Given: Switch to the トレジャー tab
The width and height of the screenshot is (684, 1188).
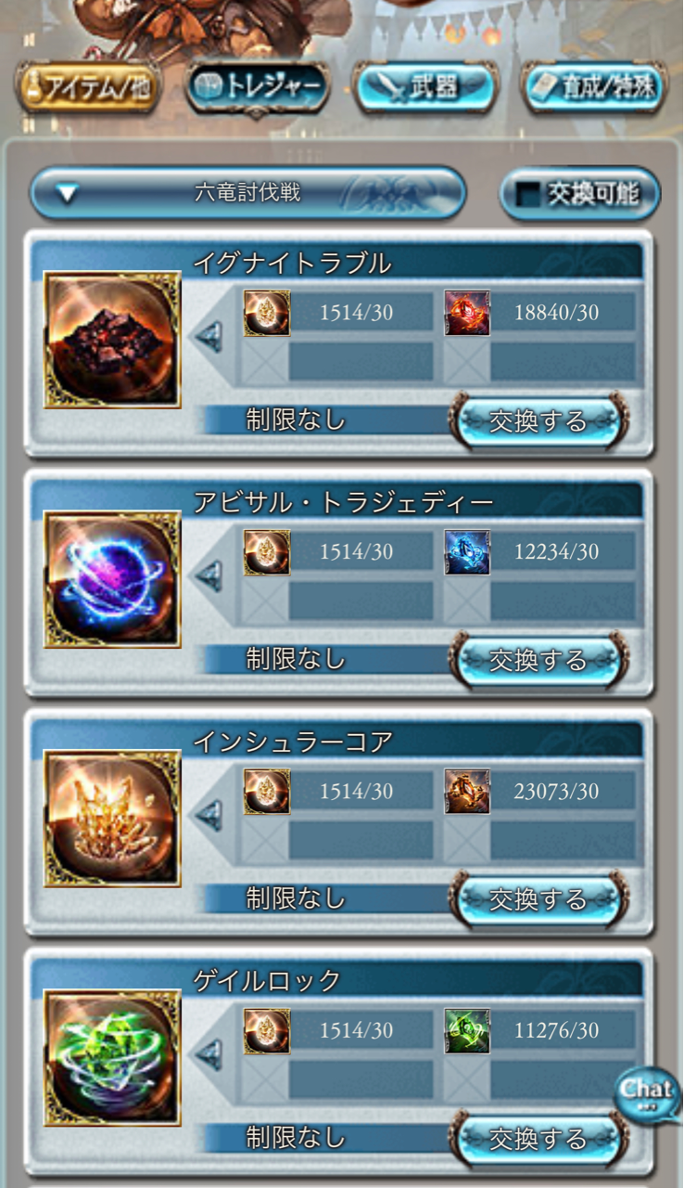Looking at the screenshot, I should click(x=258, y=87).
